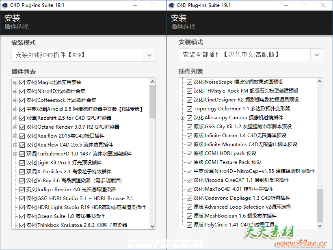
Task: Select the Octane Render 3.0.7 R2 GPU渲染器 text
Action: pyautogui.click(x=73, y=127)
